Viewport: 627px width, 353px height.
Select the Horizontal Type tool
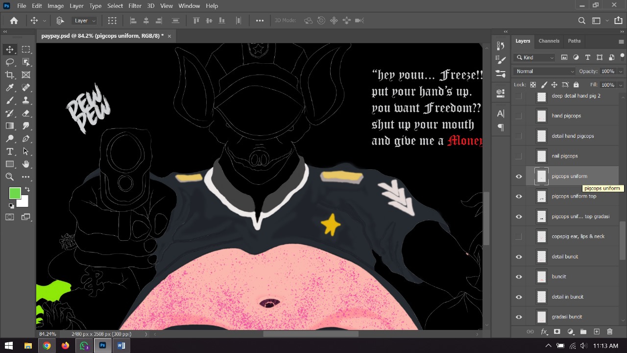(10, 151)
